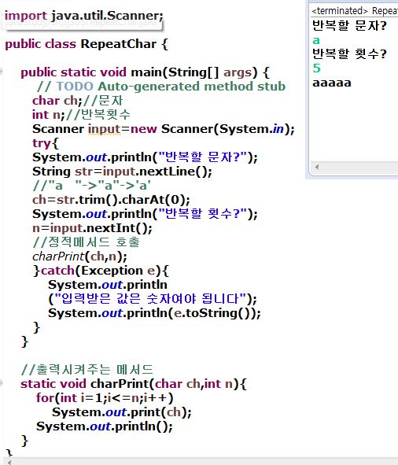Viewport: 398px width, 465px height.
Task: Click the "//정적메서드 호출" comment
Action: coord(86,242)
